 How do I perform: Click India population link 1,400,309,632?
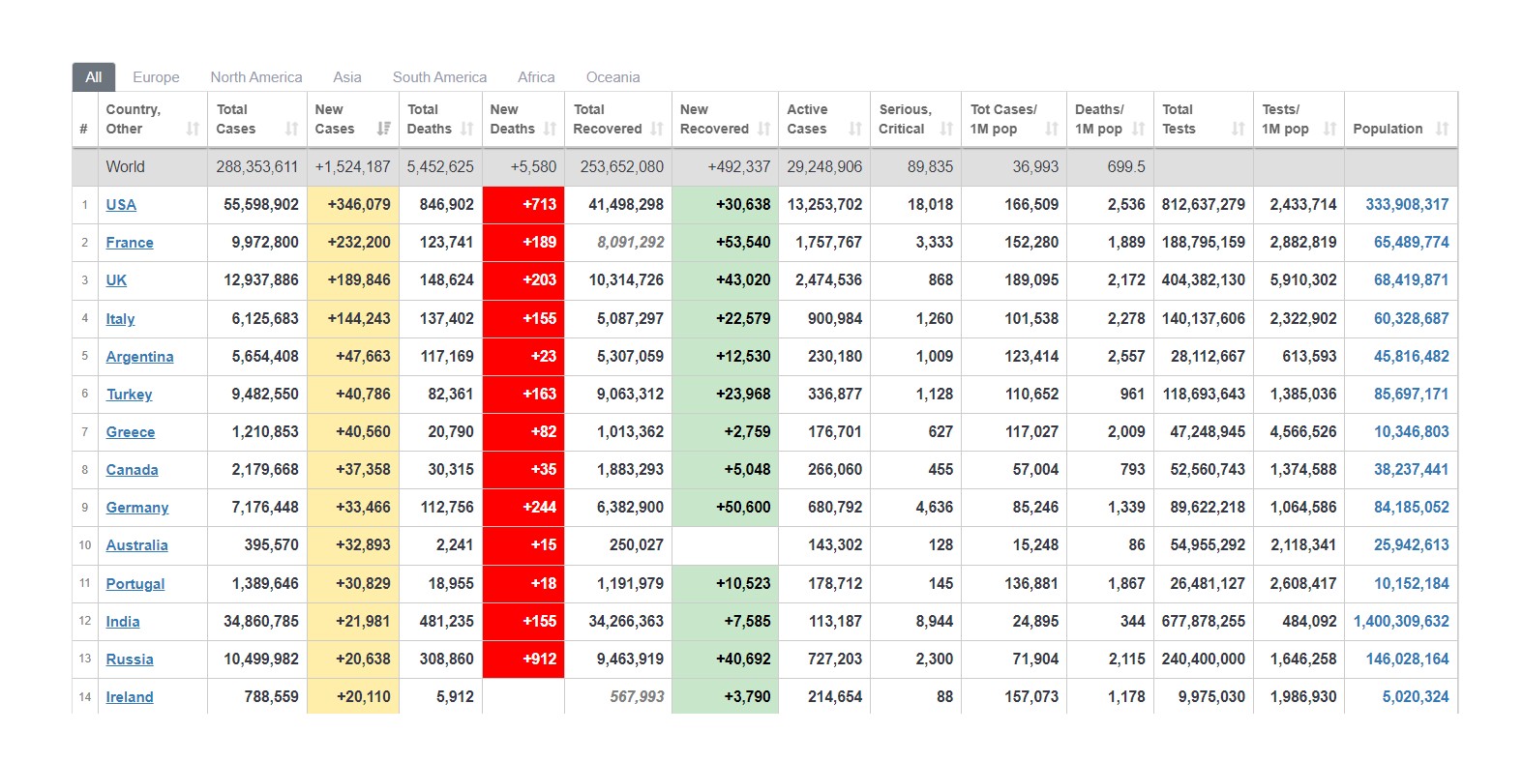[1401, 622]
